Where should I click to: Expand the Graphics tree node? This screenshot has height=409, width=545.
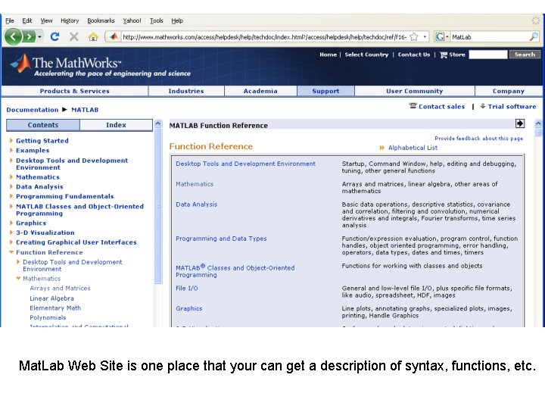[11, 223]
